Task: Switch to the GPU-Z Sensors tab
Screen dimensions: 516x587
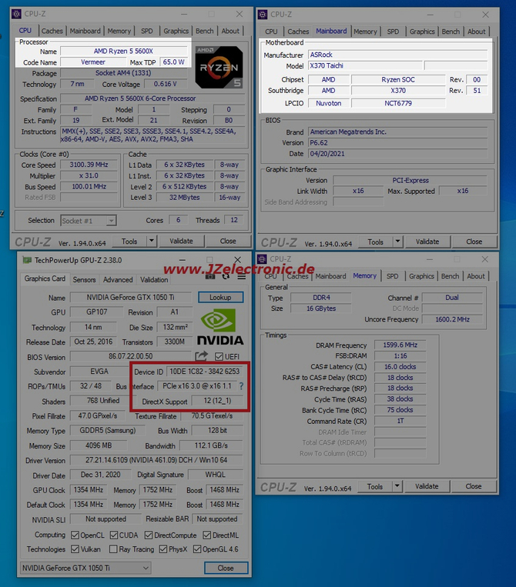Action: [x=84, y=279]
